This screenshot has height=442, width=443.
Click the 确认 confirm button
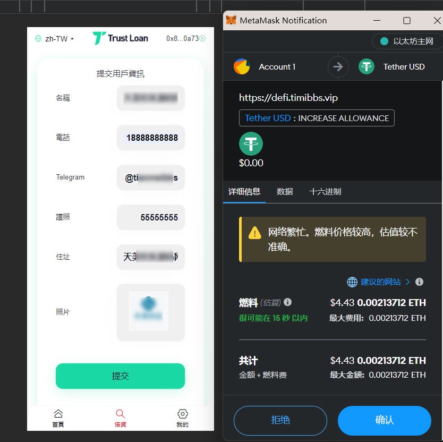tap(385, 420)
